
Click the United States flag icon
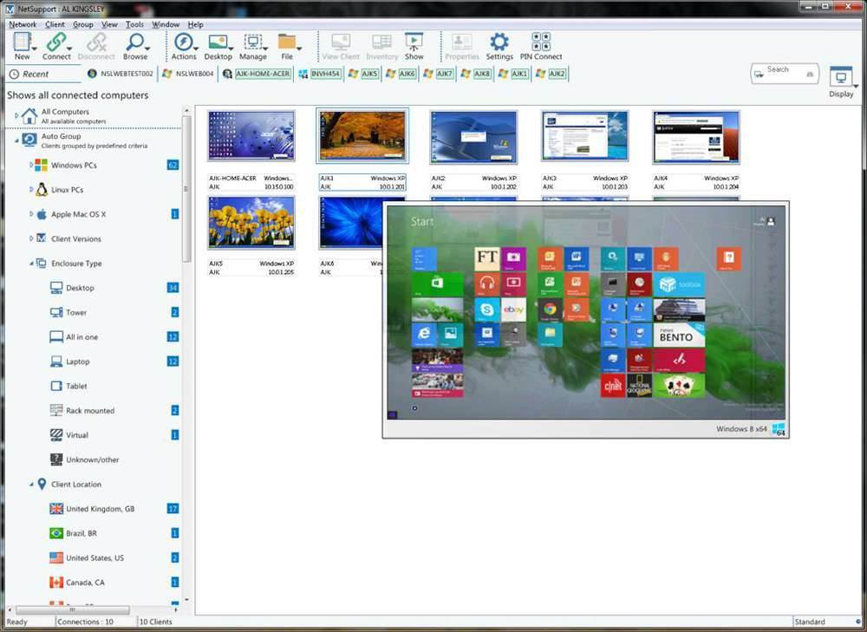click(x=56, y=557)
